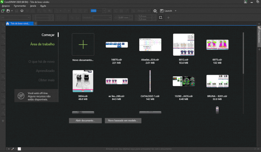Open the zoom level dropdown
The width and height of the screenshot is (261, 152).
104,11
